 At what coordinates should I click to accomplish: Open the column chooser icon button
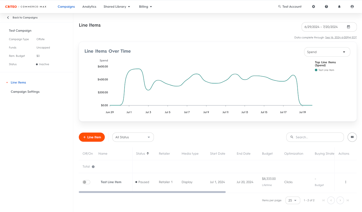pyautogui.click(x=352, y=137)
